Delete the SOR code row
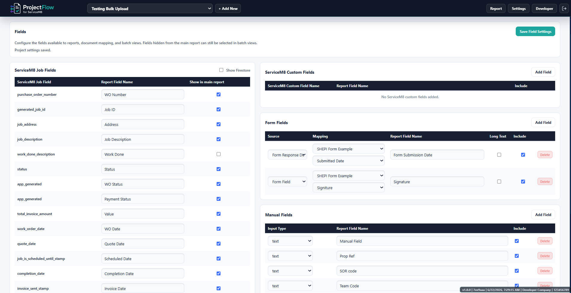 [x=545, y=271]
